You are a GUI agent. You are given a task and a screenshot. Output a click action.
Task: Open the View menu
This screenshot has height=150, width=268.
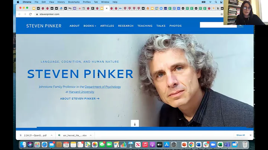point(51,2)
